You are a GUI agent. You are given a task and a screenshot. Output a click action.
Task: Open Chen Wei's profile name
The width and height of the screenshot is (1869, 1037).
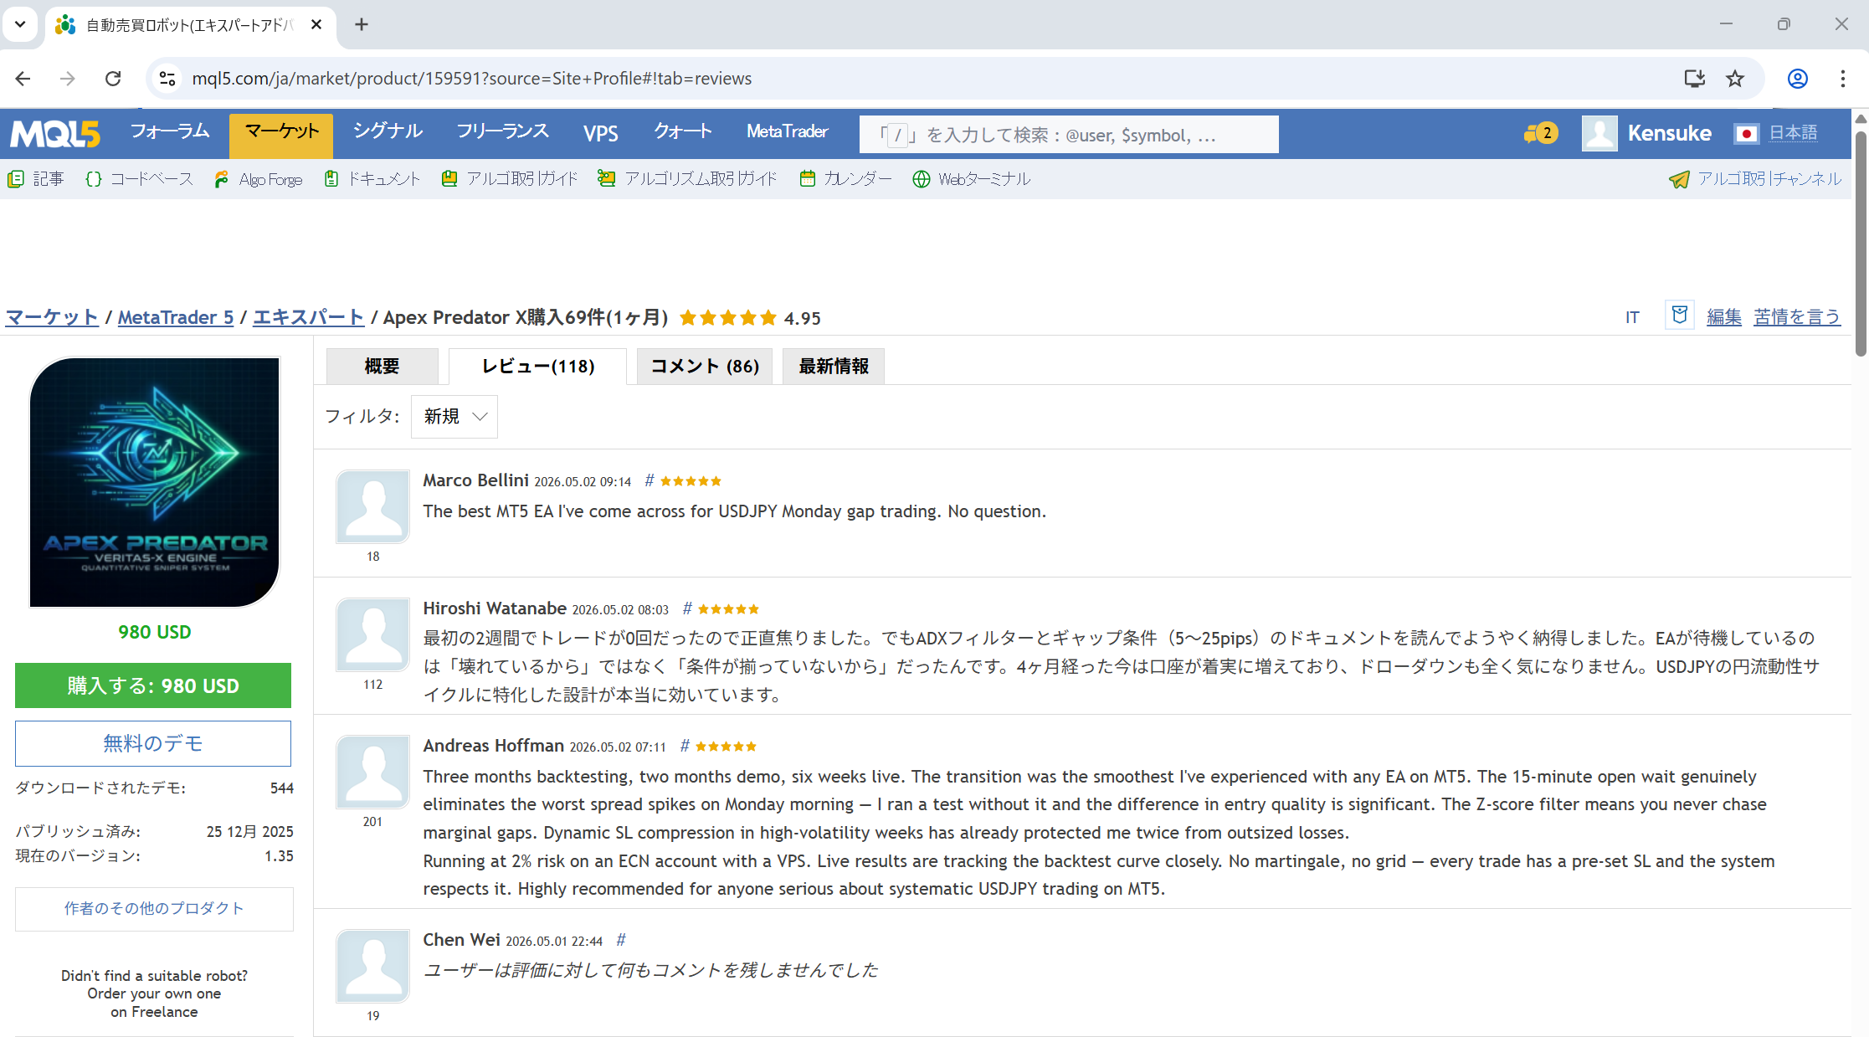coord(461,940)
